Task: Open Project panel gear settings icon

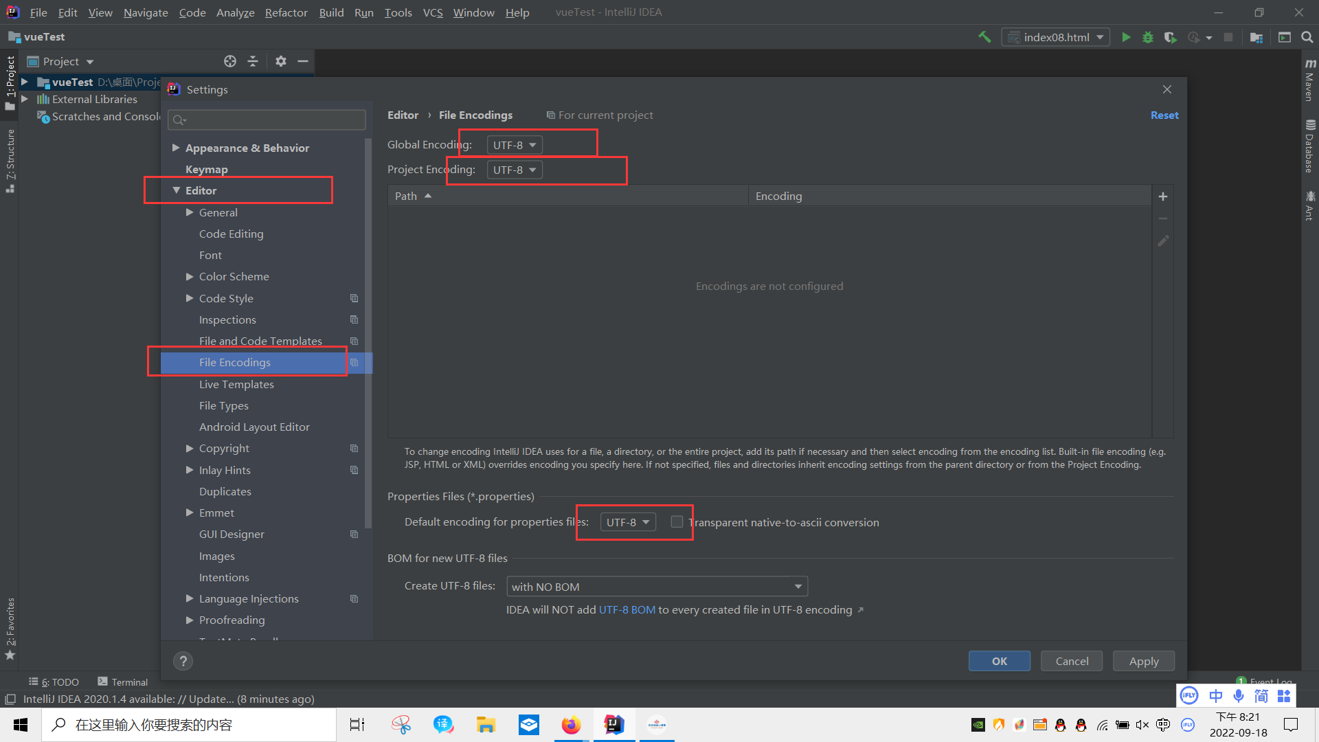Action: [280, 61]
